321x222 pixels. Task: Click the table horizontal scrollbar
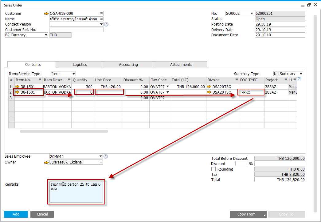[64, 131]
